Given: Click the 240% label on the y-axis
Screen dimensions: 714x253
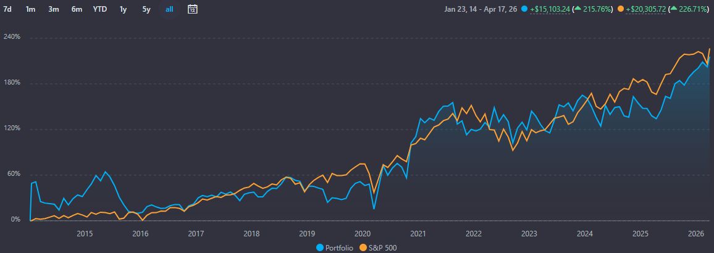Looking at the screenshot, I should pos(12,37).
